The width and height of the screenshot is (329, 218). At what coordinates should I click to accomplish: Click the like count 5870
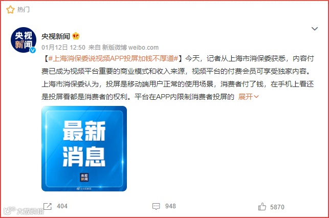pyautogui.click(x=277, y=207)
